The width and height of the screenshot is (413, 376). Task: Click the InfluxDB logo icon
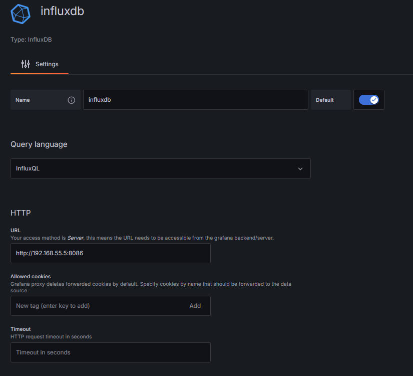coord(21,14)
